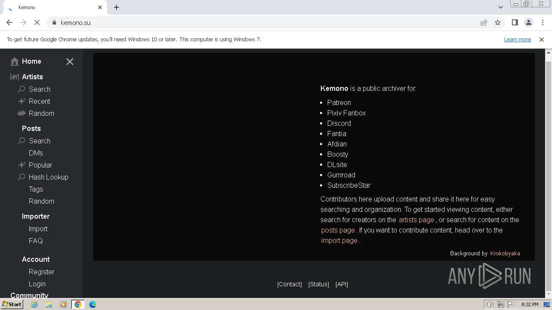Click the Patreon list entry
552x310 pixels.
click(x=339, y=102)
